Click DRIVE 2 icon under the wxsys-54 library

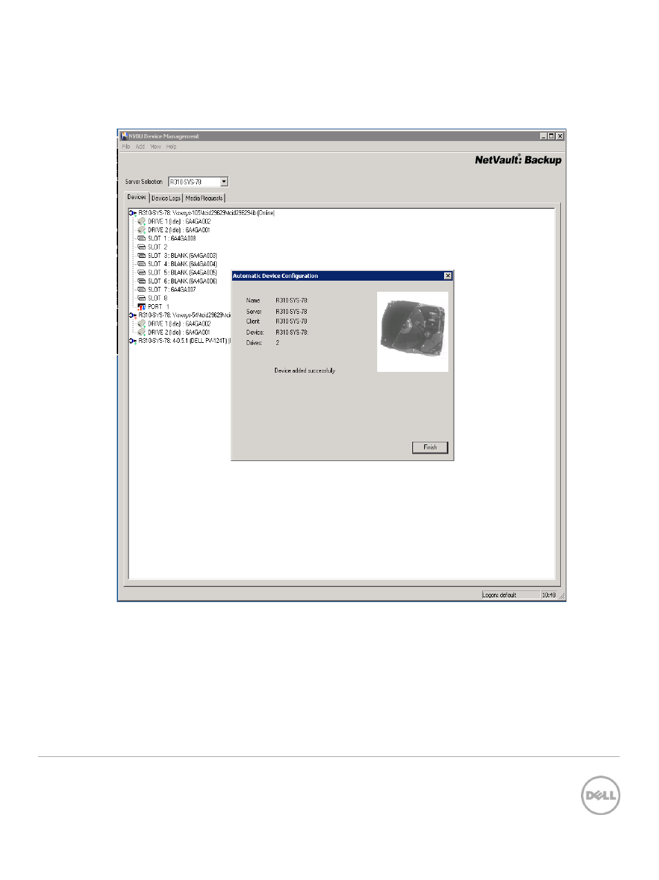point(142,333)
